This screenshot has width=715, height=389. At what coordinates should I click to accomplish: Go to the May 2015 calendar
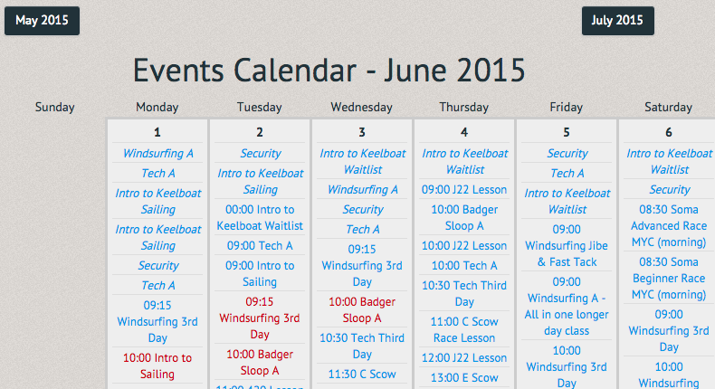click(x=42, y=21)
